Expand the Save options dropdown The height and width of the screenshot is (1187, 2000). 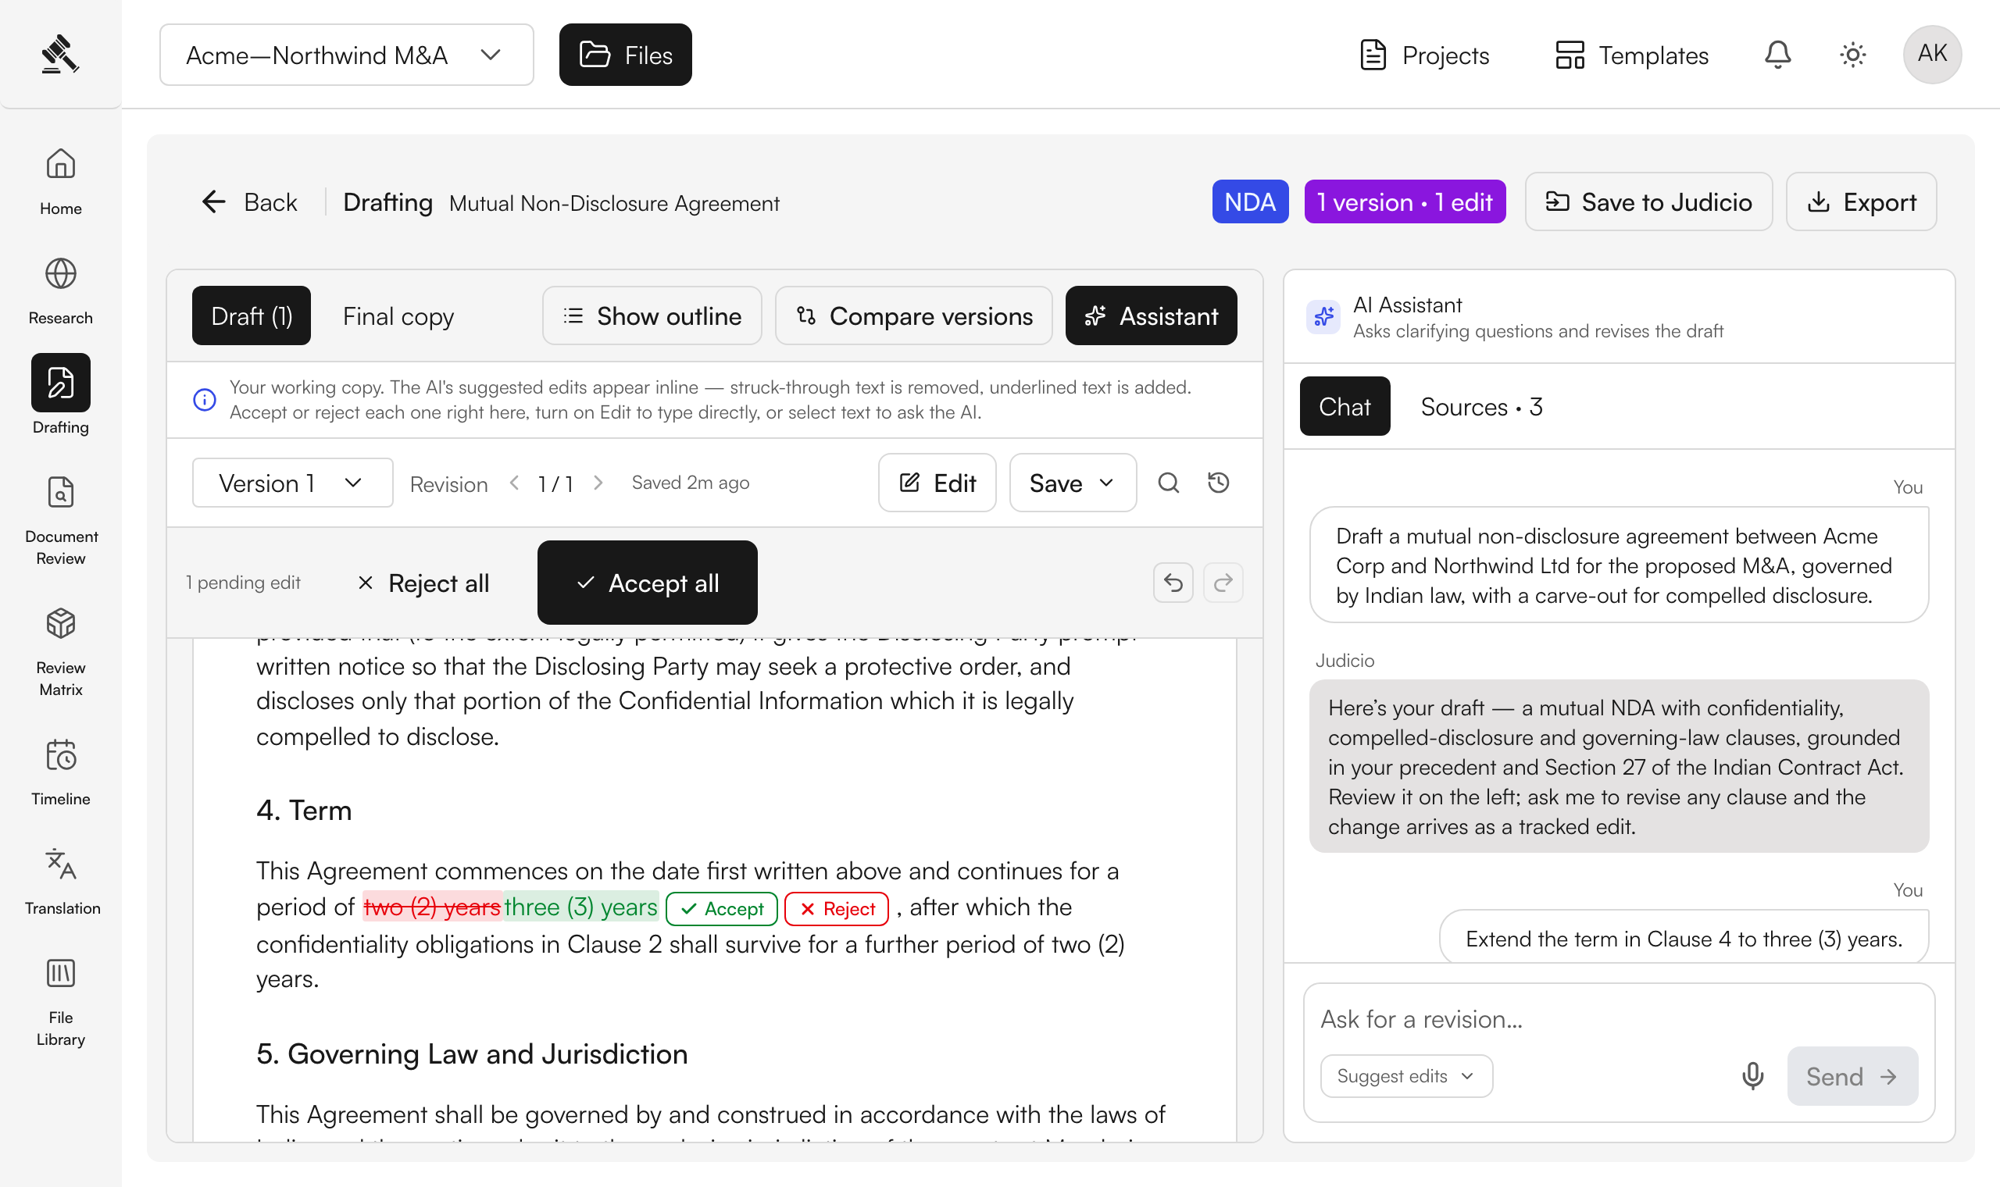pyautogui.click(x=1073, y=483)
